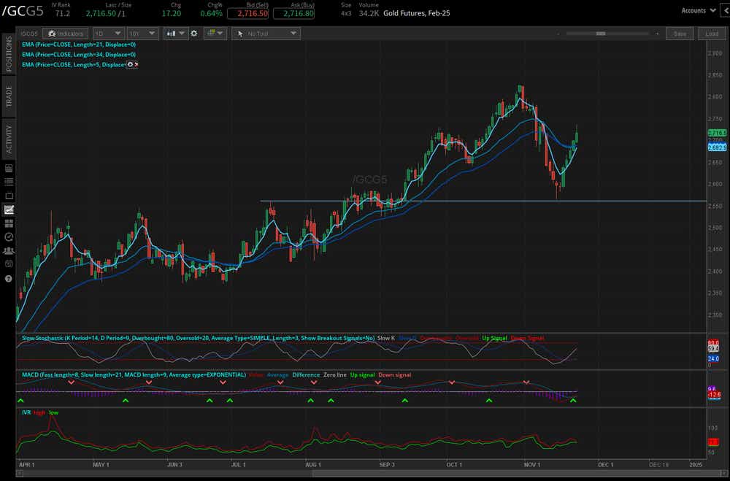Screen dimensions: 730x481
Task: Select the chart type icon
Action: point(169,33)
